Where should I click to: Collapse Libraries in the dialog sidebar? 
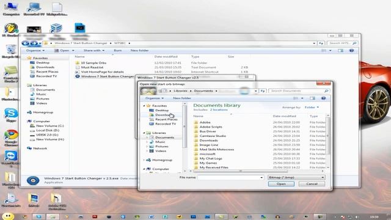coord(144,133)
